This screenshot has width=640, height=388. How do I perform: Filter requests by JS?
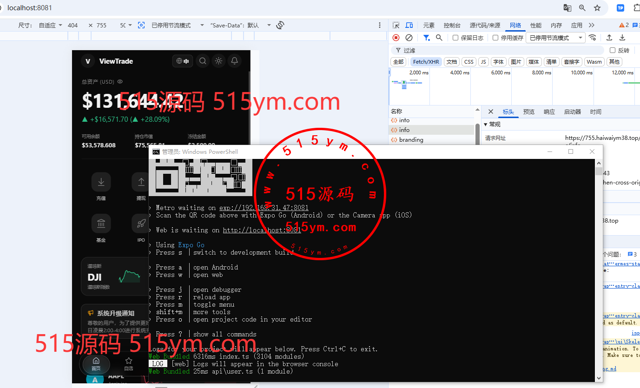tap(483, 62)
